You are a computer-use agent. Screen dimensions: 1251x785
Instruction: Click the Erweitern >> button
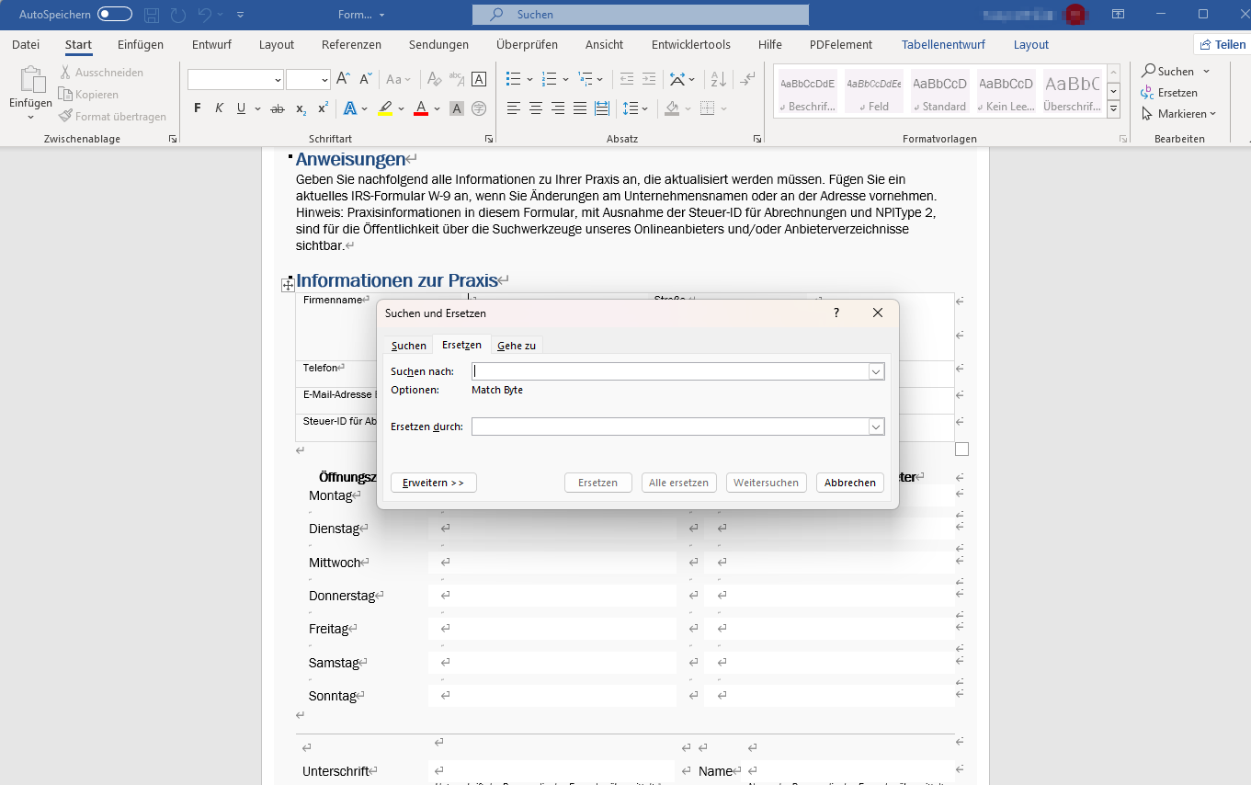(x=434, y=483)
